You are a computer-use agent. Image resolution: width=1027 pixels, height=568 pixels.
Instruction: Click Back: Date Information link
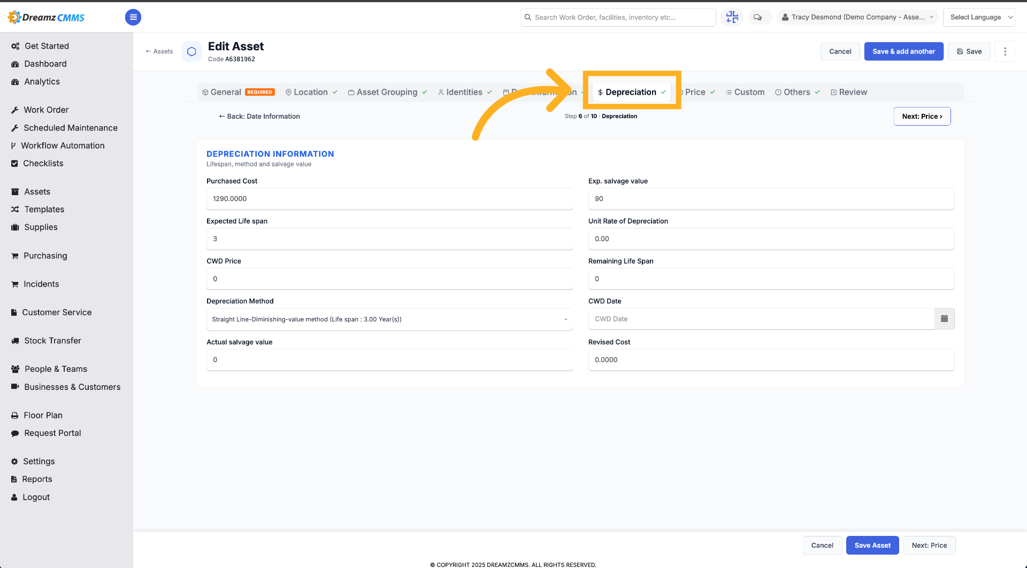[x=259, y=116]
